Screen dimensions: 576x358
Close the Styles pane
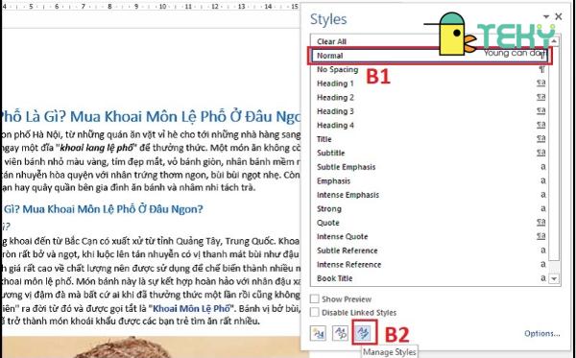tap(559, 16)
